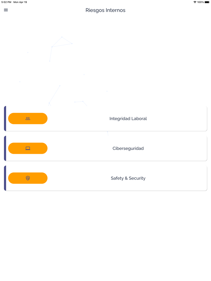
Task: Tap the Wi-Fi status icon
Action: (195, 2)
